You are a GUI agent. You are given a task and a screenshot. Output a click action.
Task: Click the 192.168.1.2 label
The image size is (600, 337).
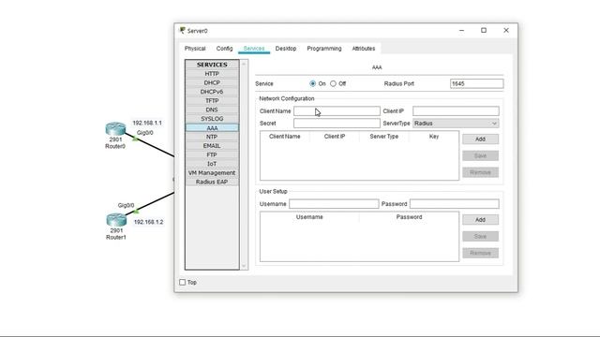click(148, 222)
